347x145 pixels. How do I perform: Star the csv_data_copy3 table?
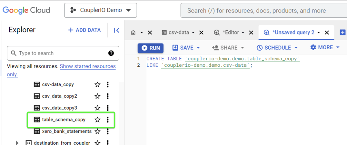(x=97, y=108)
